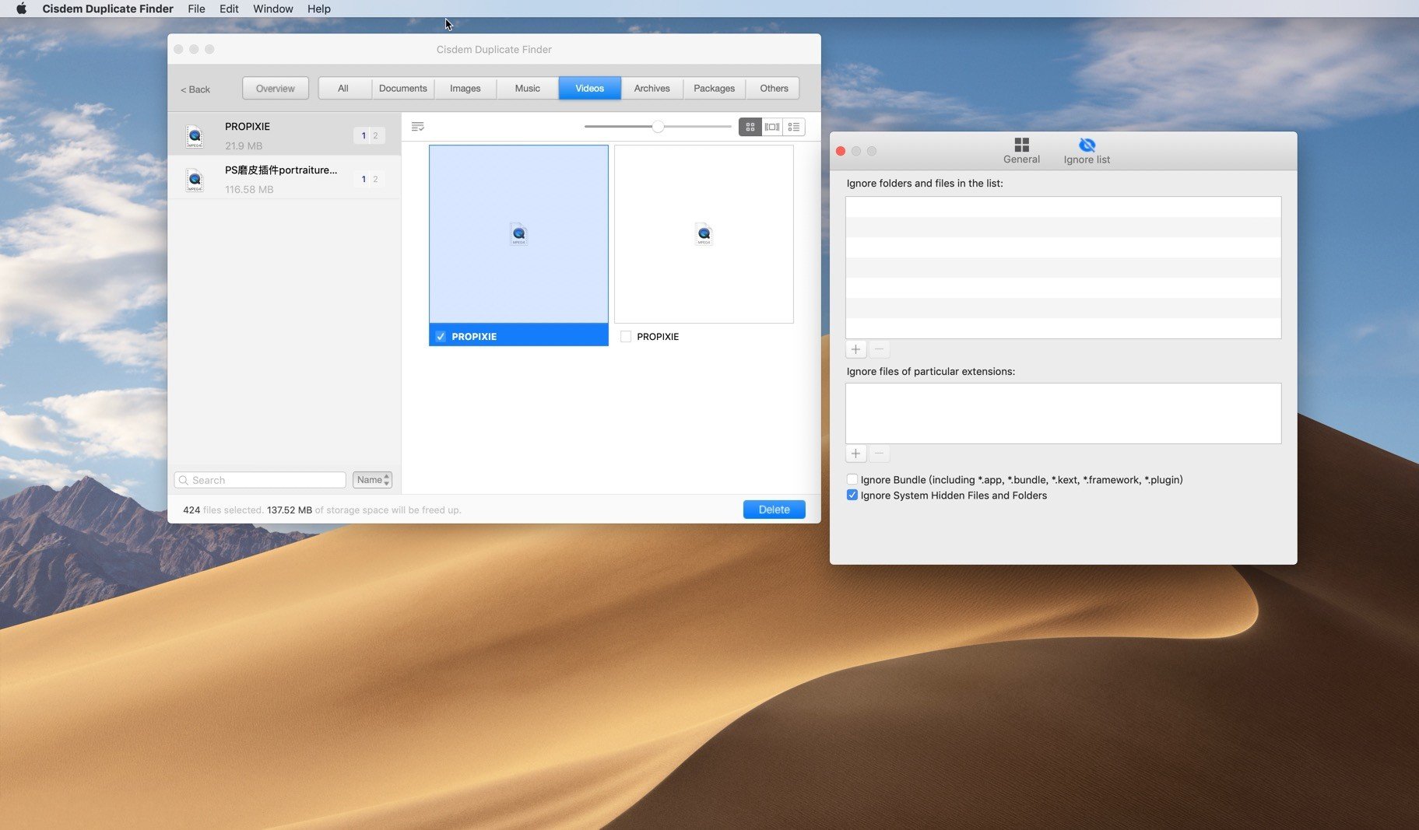Open the Edit menu
Image resolution: width=1419 pixels, height=830 pixels.
pos(229,9)
